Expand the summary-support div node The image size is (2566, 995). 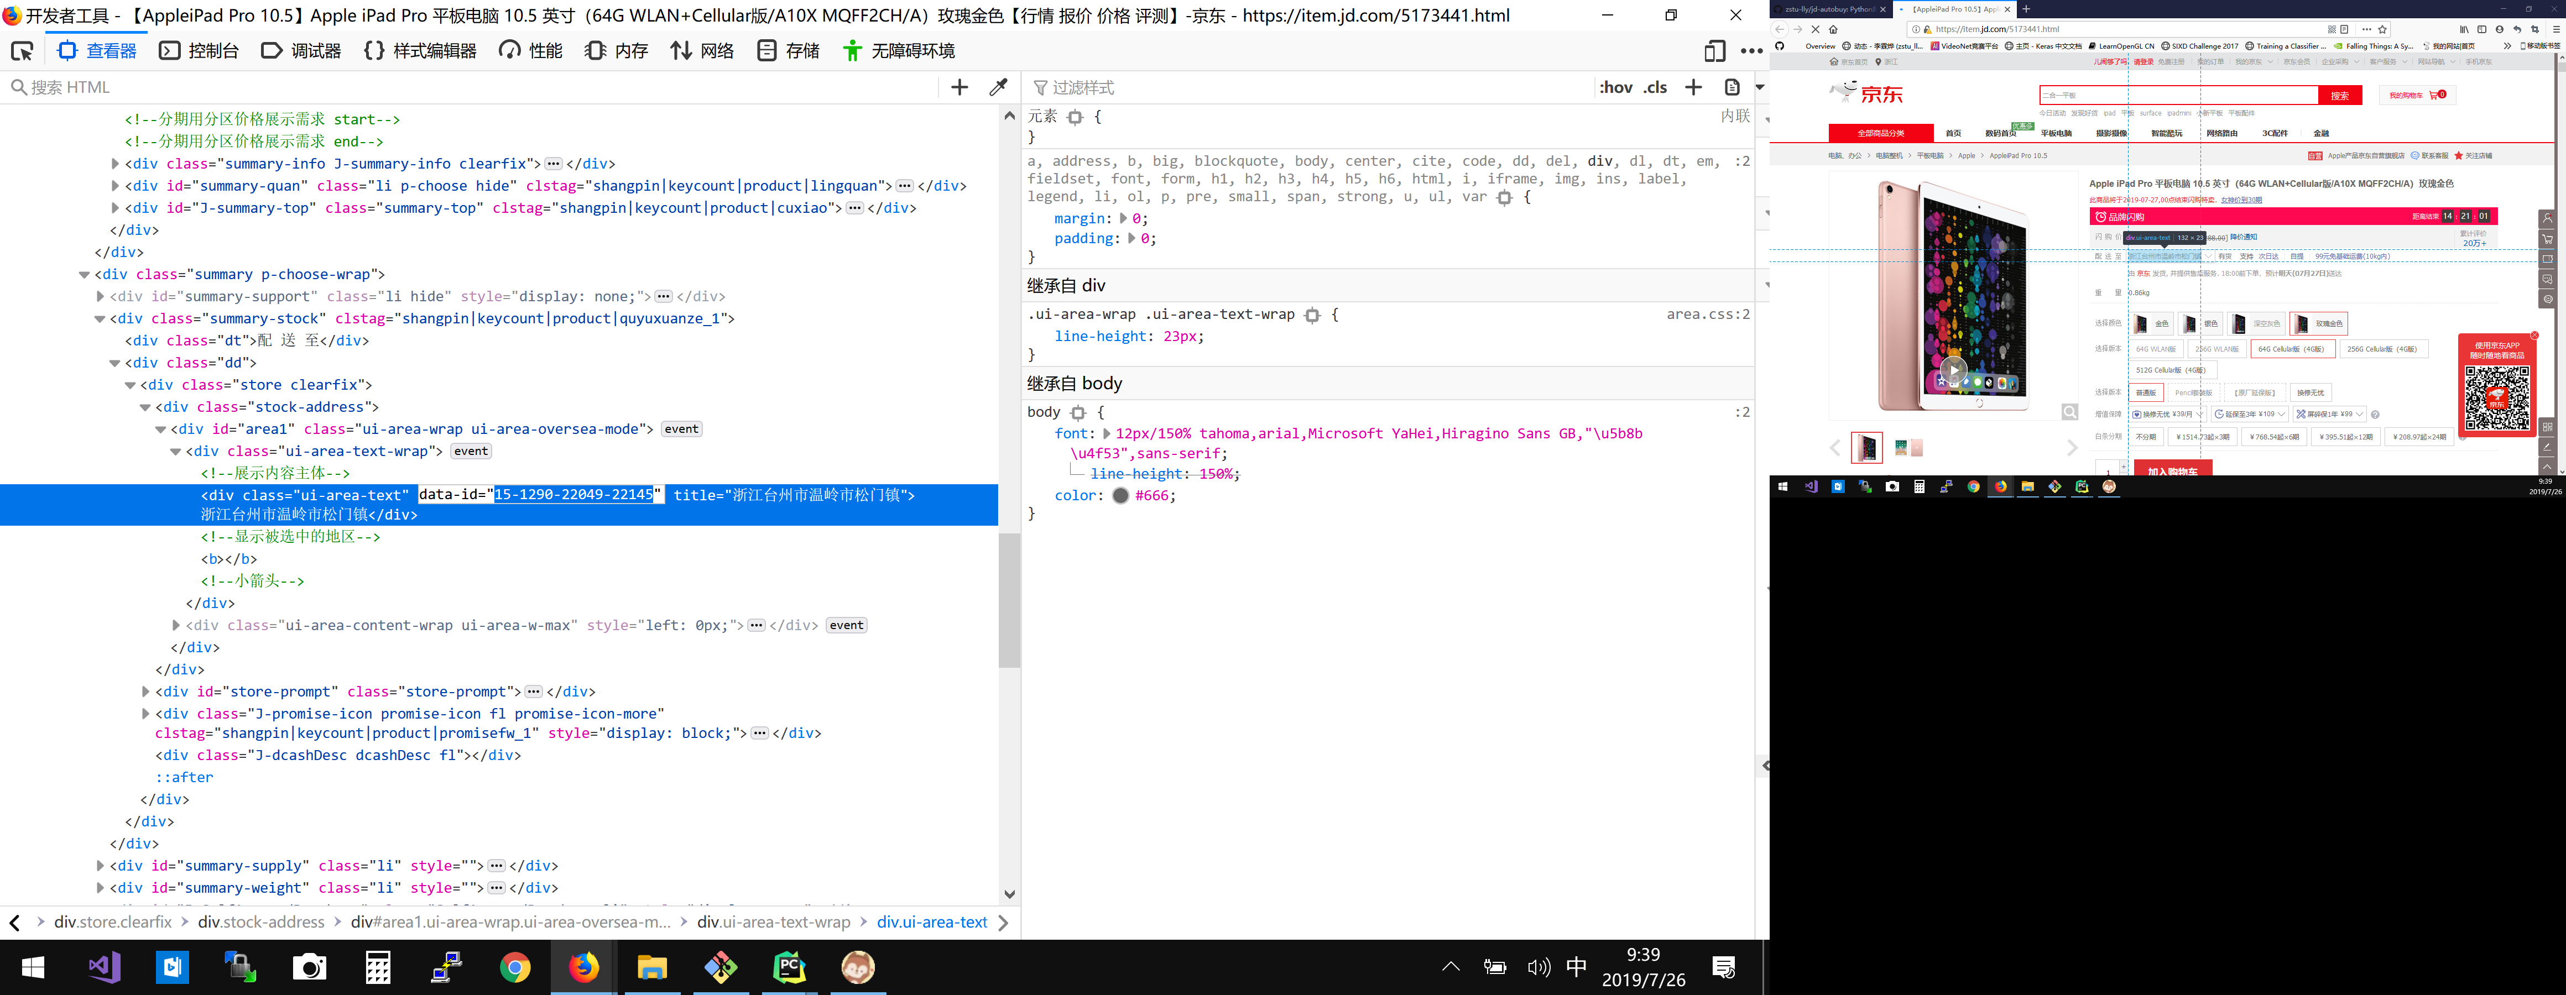click(x=100, y=297)
